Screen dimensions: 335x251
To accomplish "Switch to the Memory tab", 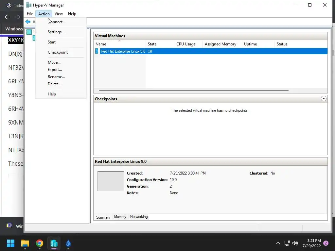I will point(120,217).
